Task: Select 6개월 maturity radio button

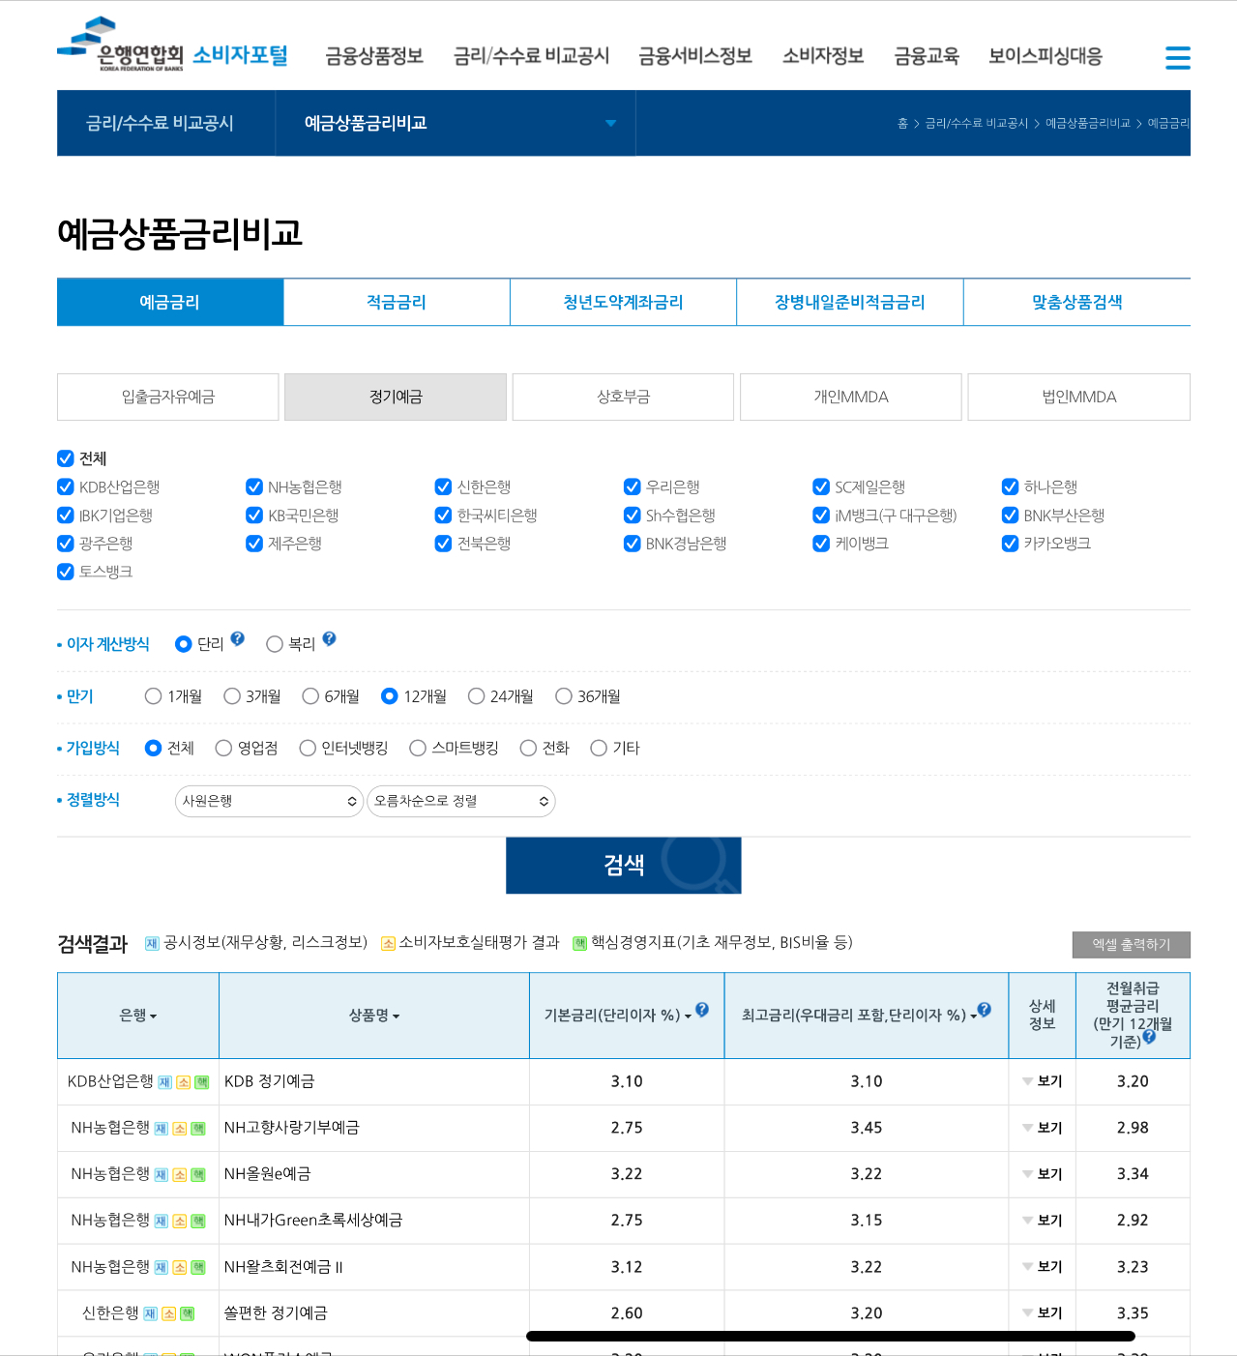Action: (310, 696)
